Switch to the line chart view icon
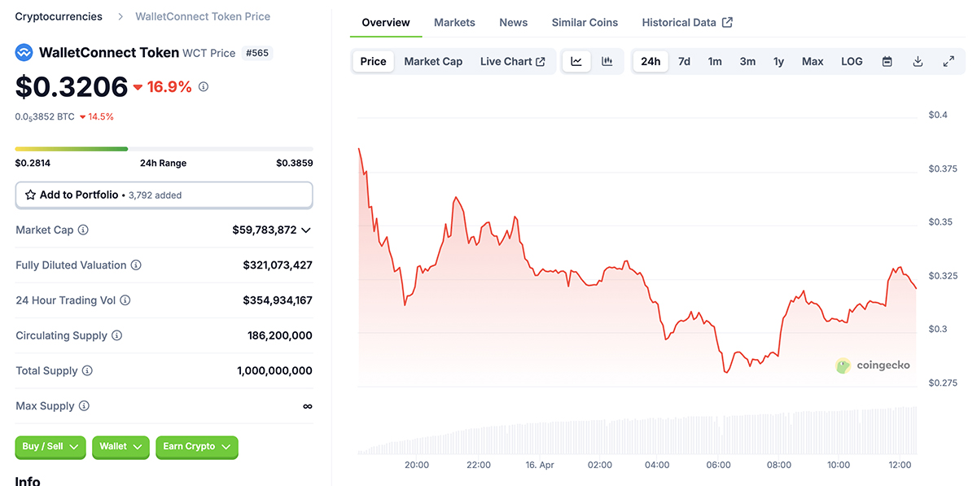The height and width of the screenshot is (486, 977). (x=576, y=61)
